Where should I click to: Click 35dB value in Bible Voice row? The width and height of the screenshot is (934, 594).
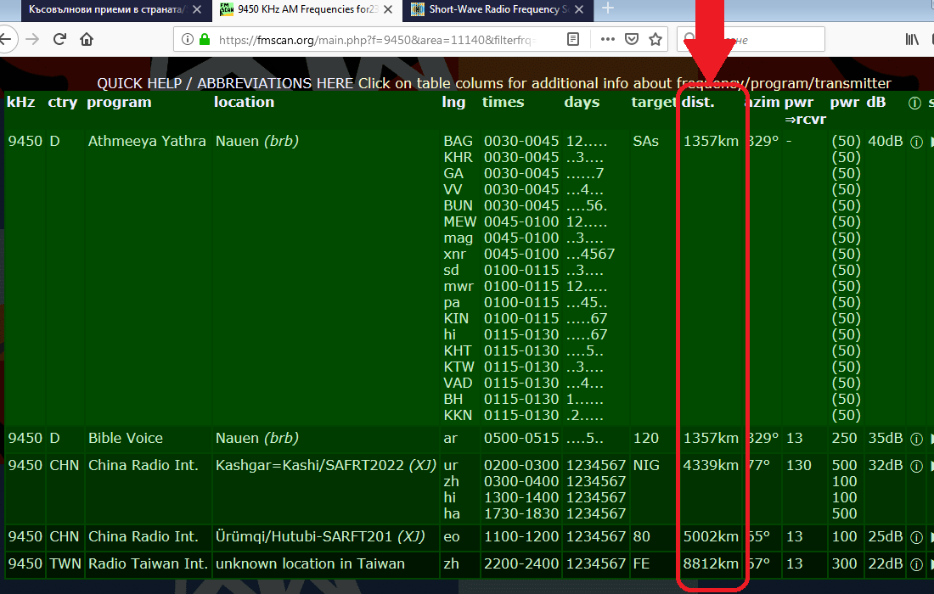[x=885, y=438]
